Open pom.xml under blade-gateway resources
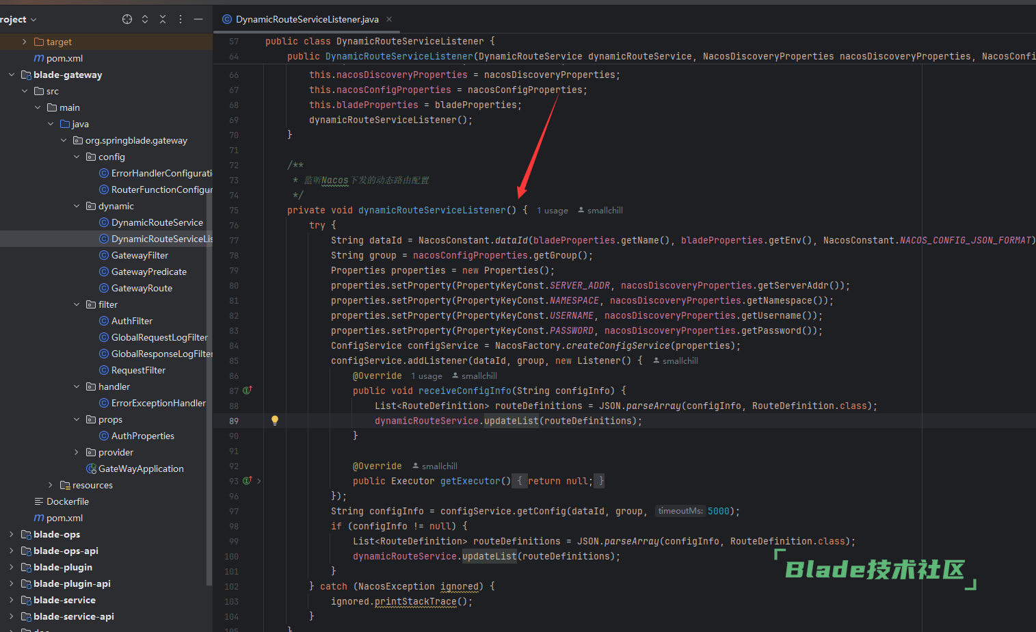The height and width of the screenshot is (632, 1036). 59,518
